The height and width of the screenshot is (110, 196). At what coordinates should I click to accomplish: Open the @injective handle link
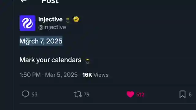pos(52,27)
